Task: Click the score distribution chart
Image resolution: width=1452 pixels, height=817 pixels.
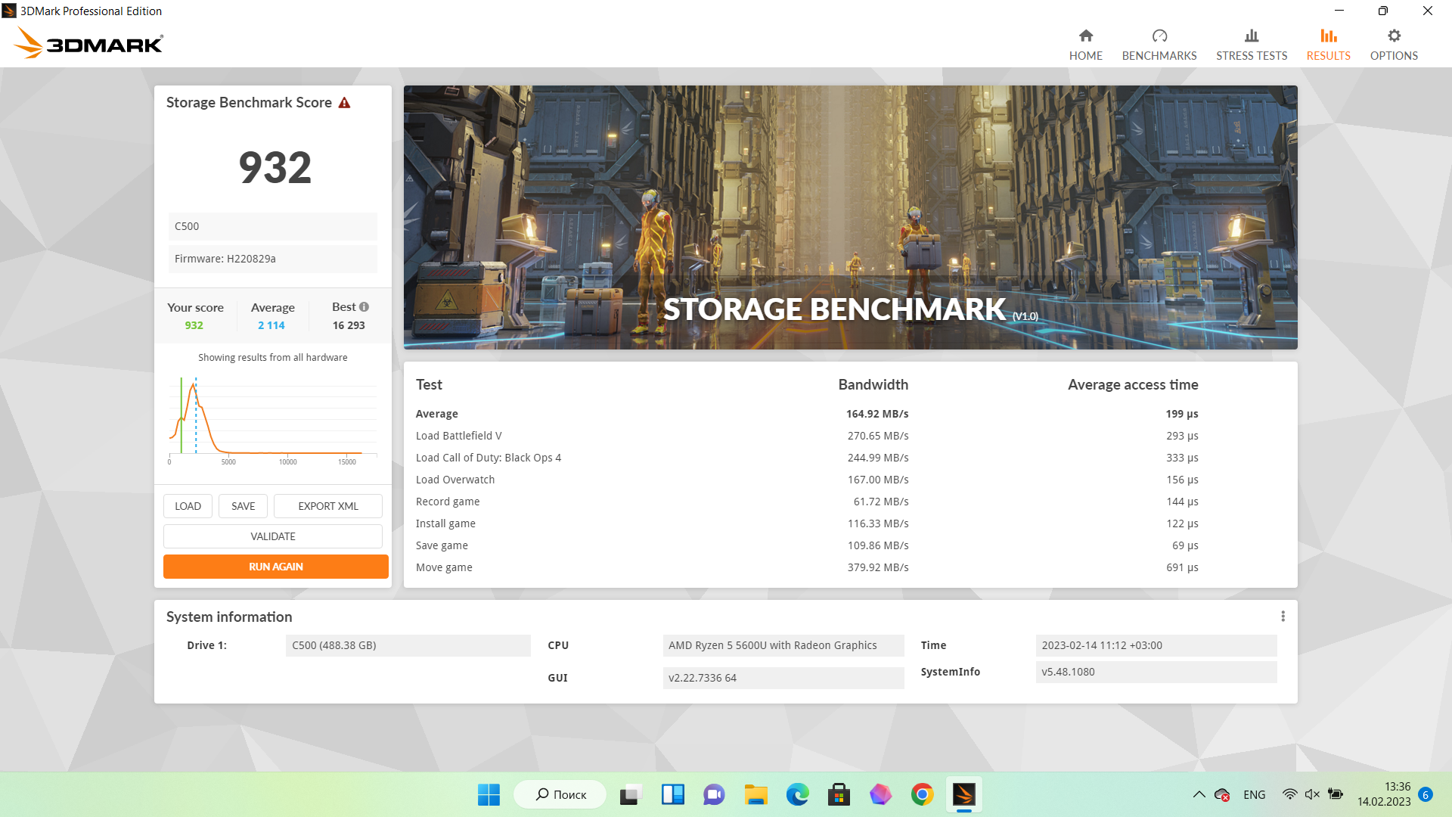Action: click(x=272, y=418)
